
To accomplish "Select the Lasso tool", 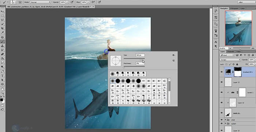I will tap(3, 20).
